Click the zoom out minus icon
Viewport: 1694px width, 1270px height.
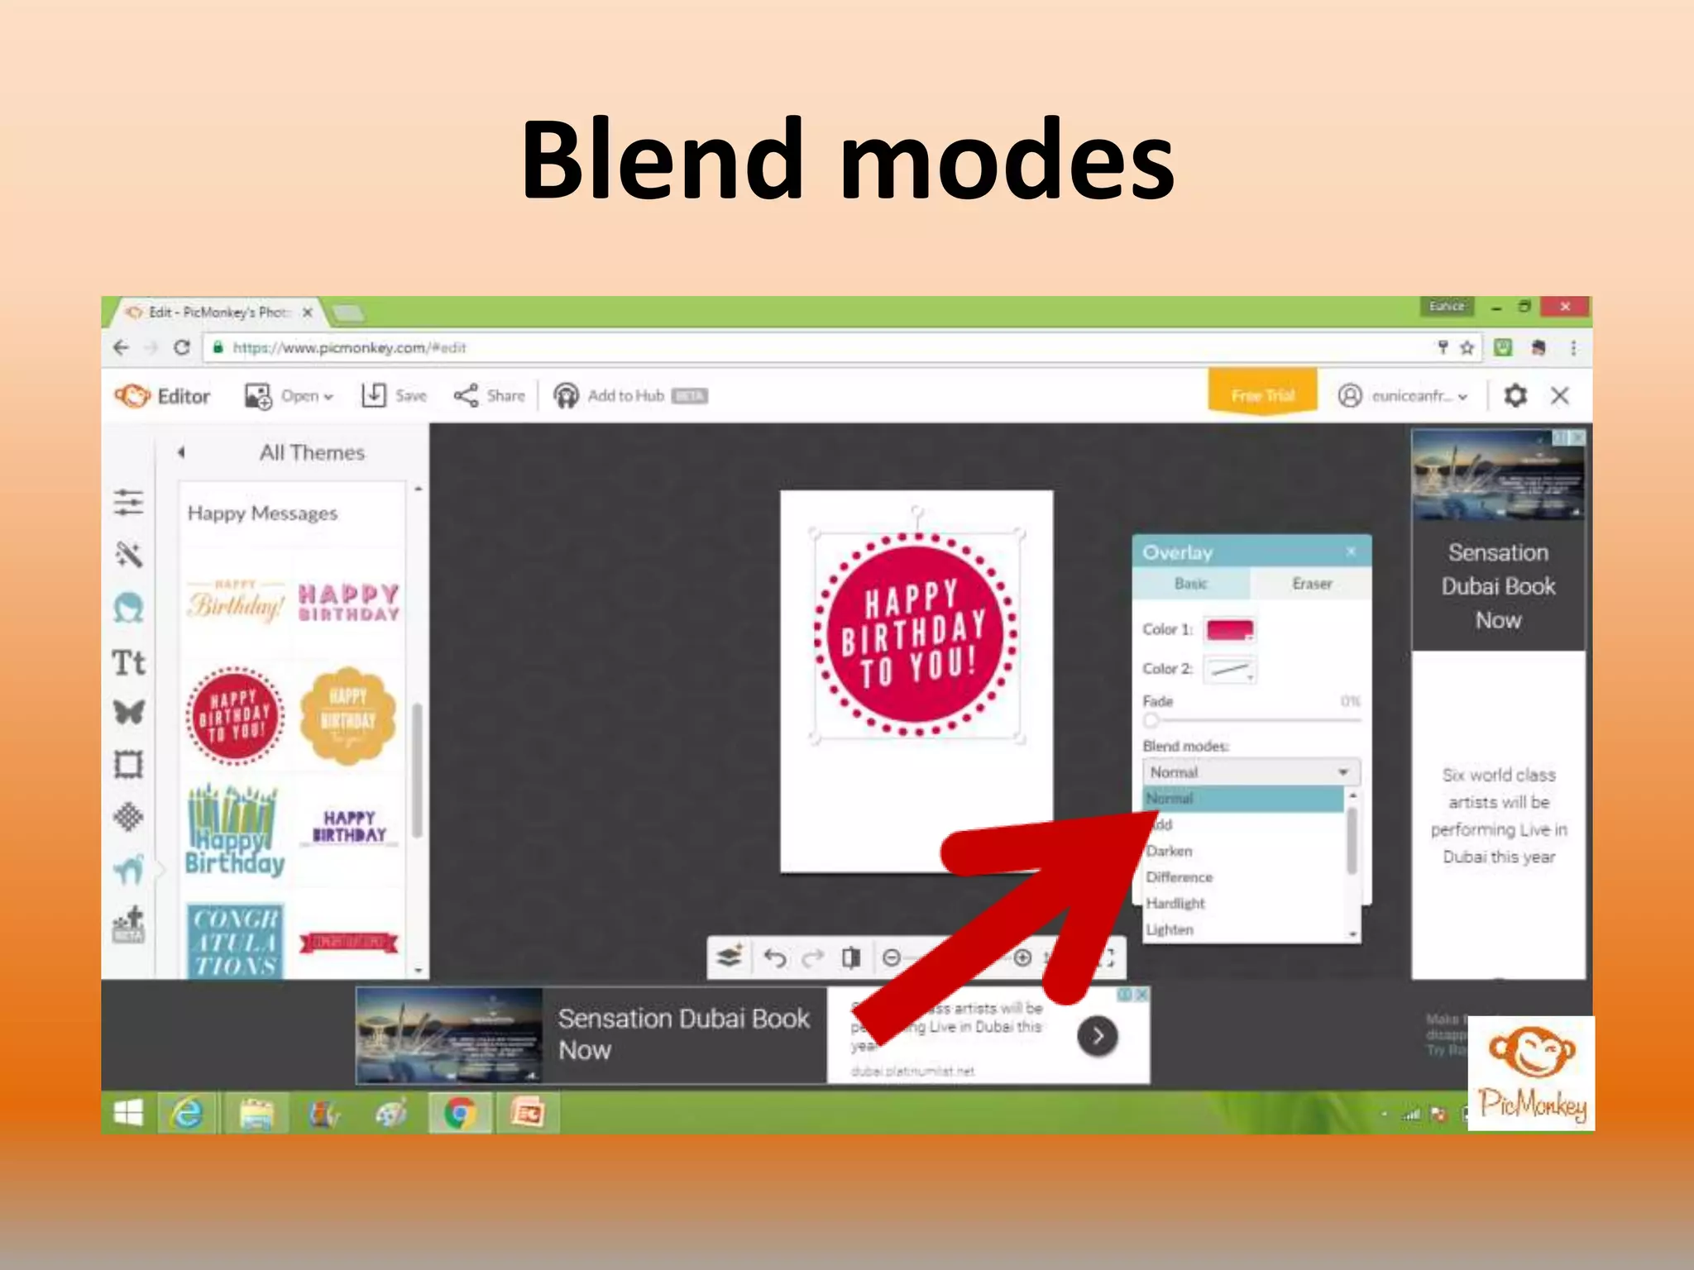(x=891, y=957)
